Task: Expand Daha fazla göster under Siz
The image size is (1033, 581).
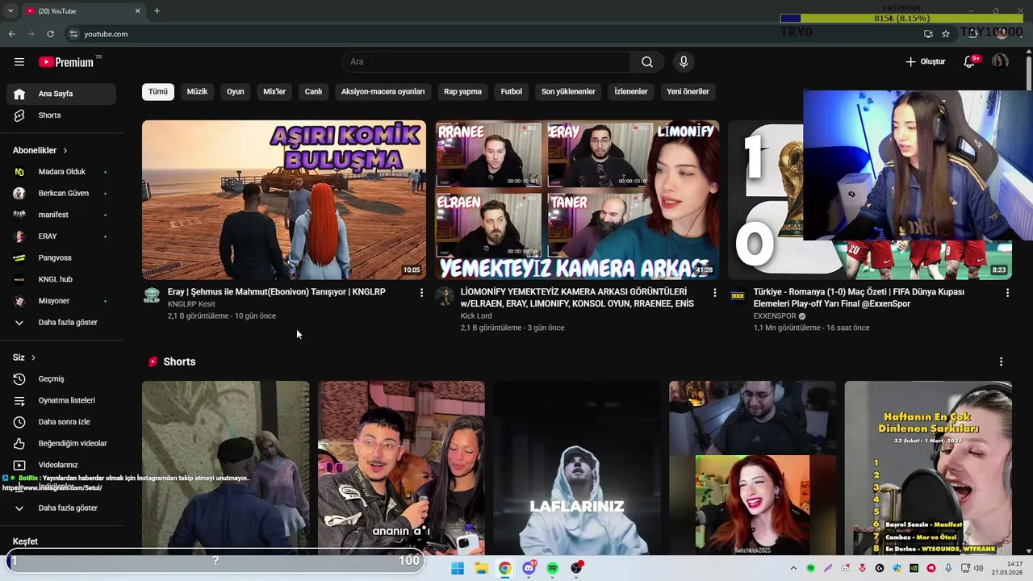Action: (61, 508)
